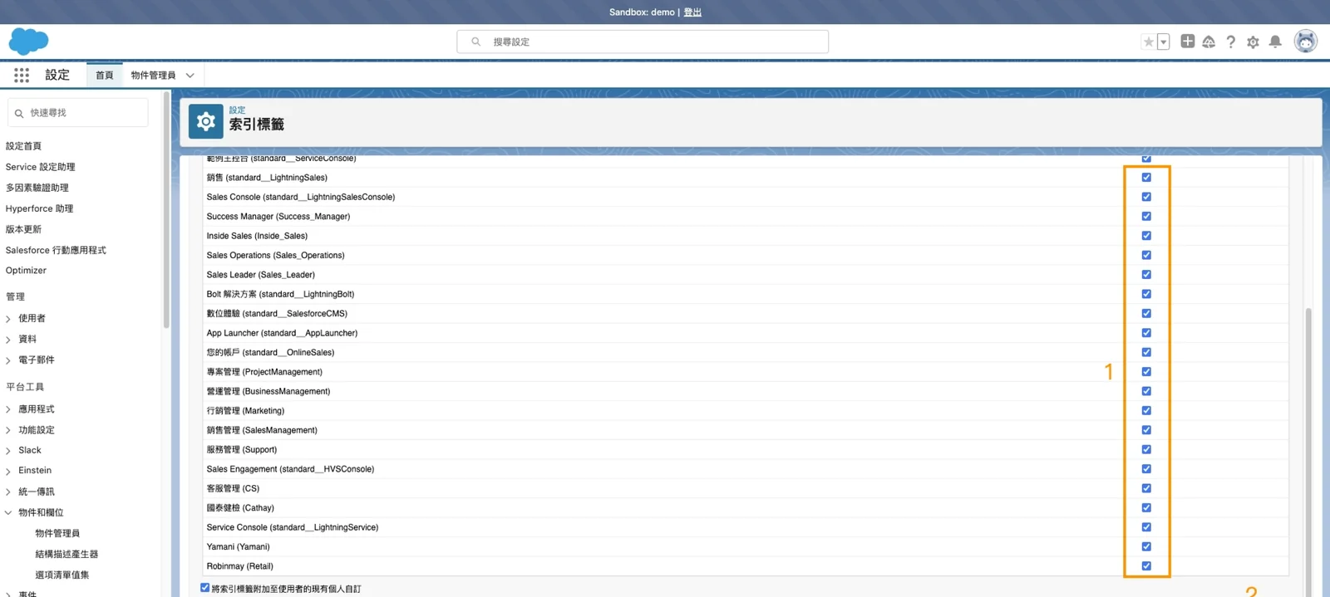Open 物件管理員 under 物件和欄位
Image resolution: width=1330 pixels, height=597 pixels.
point(57,533)
